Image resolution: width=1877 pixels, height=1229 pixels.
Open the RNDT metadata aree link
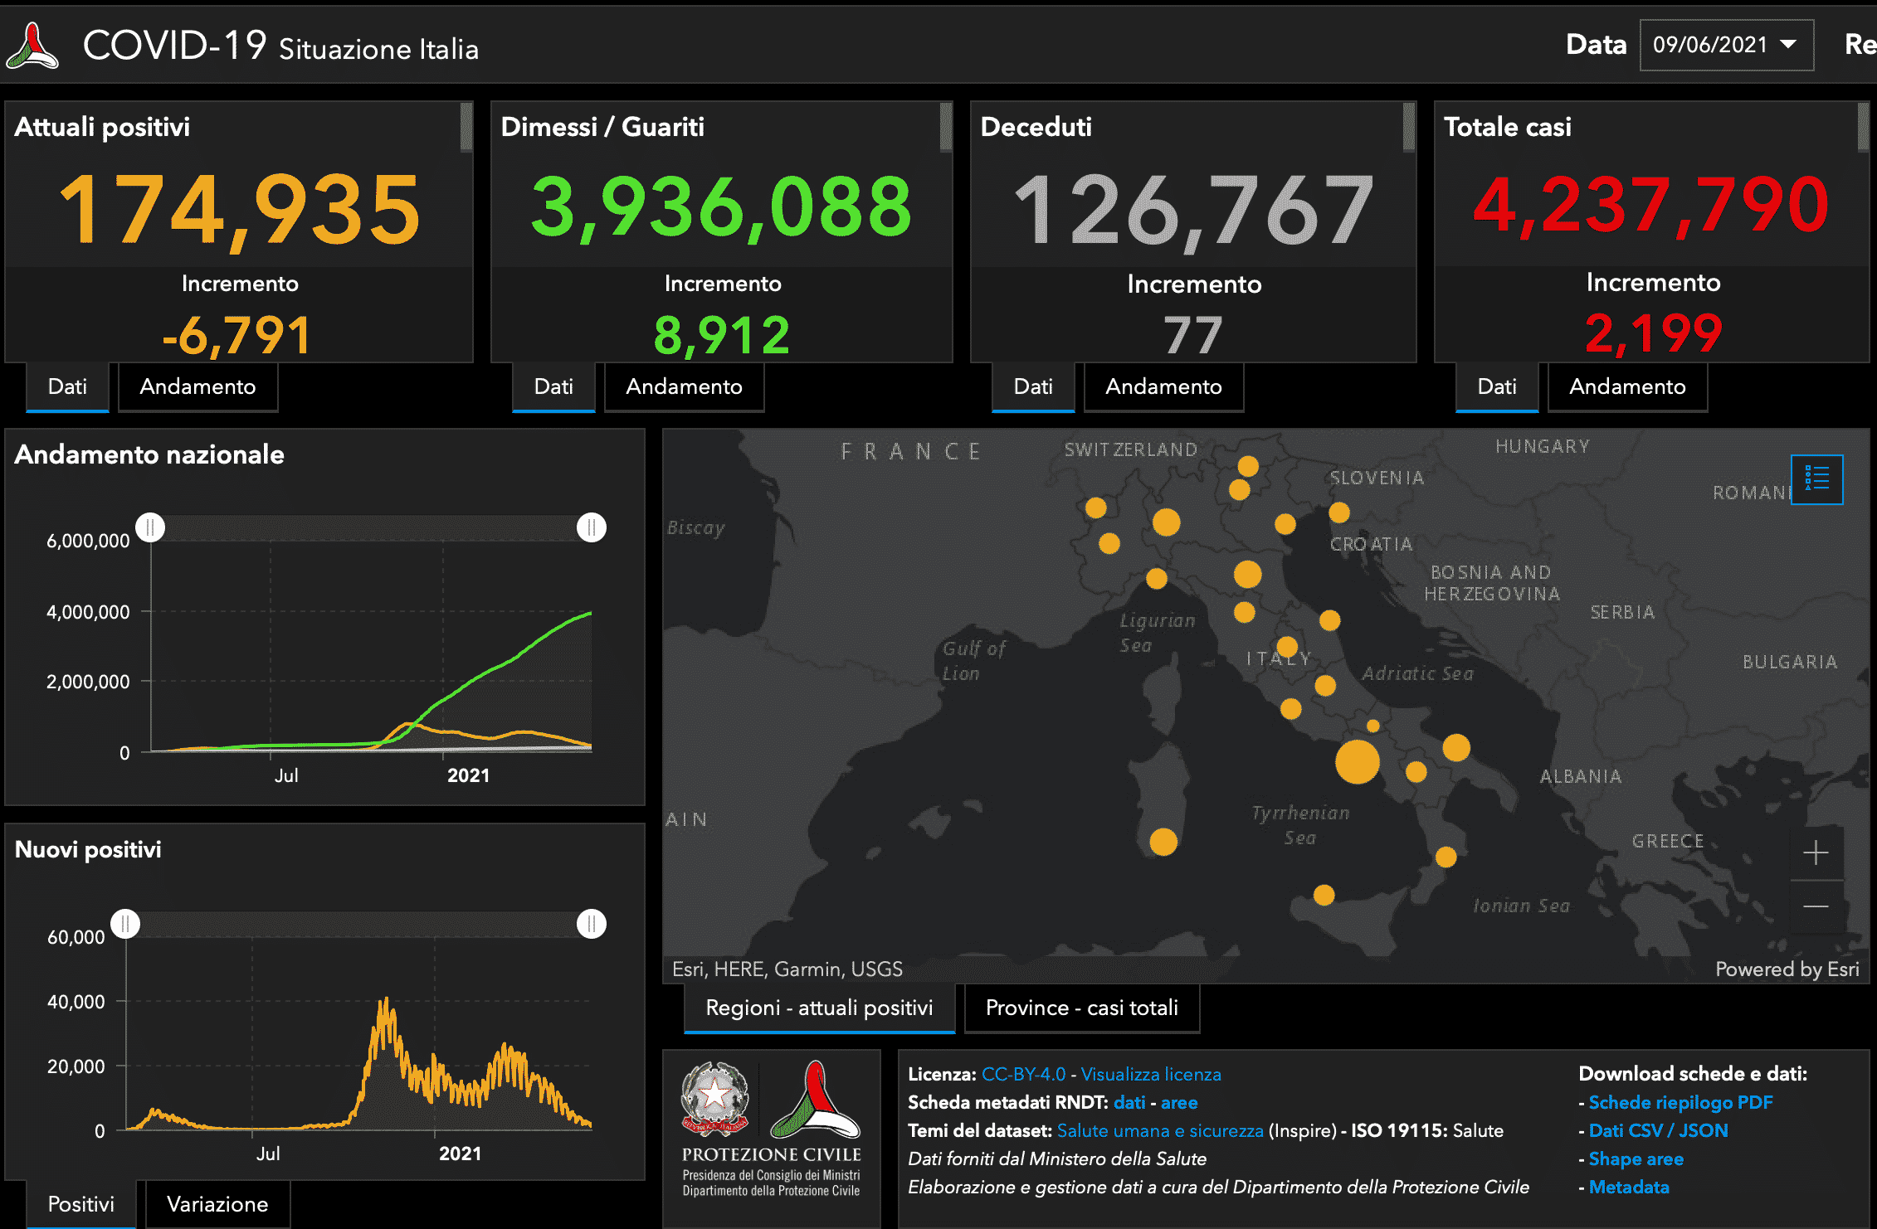click(x=1179, y=1103)
